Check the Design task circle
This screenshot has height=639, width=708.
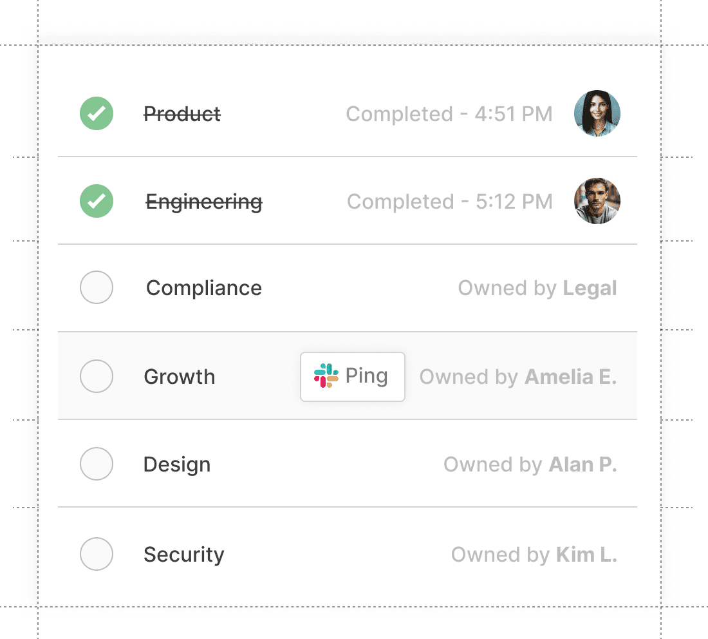coord(97,464)
